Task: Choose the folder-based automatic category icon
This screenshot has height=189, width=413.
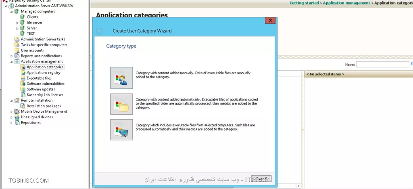Action: pos(121,104)
